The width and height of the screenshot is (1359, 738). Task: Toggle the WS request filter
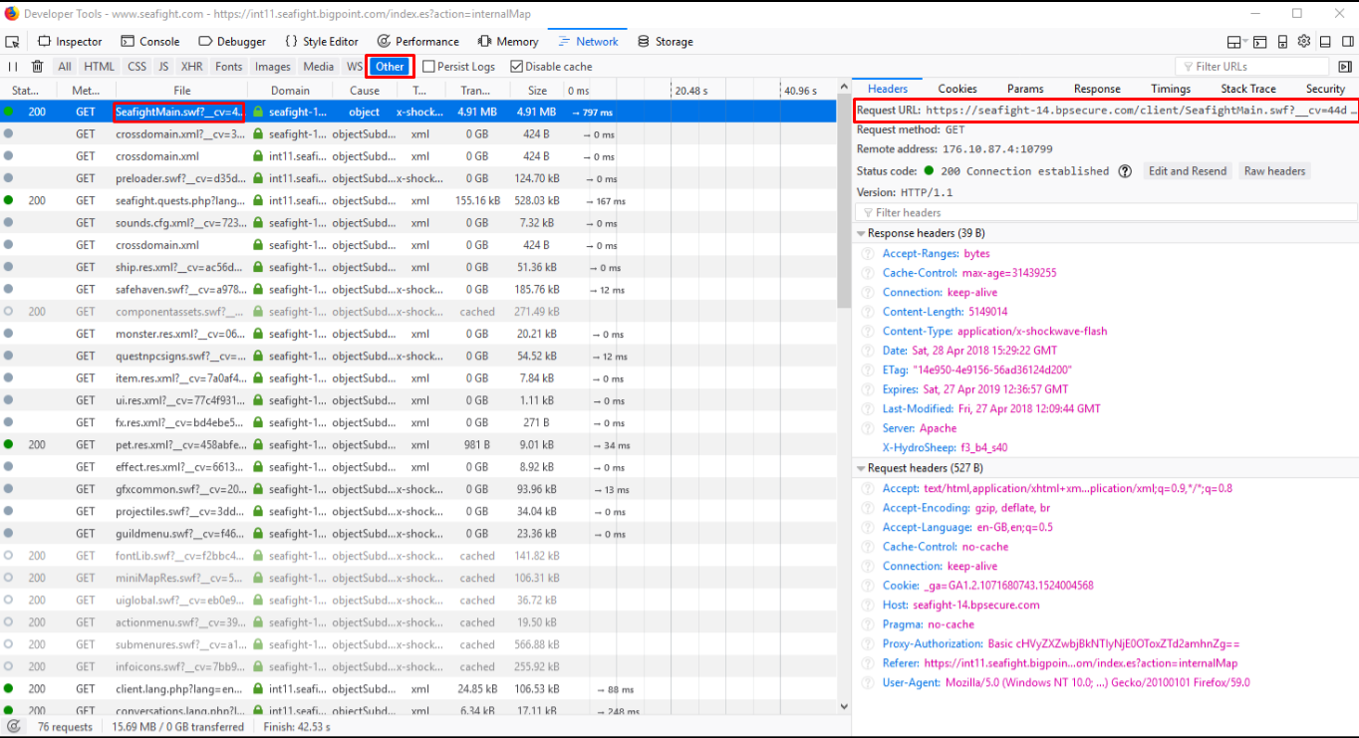(x=354, y=67)
